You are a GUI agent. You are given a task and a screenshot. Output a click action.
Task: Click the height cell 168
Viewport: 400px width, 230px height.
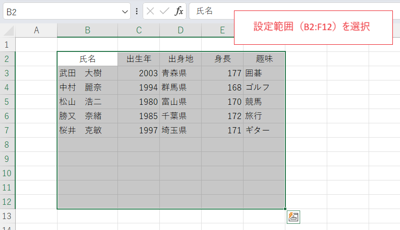(x=223, y=88)
